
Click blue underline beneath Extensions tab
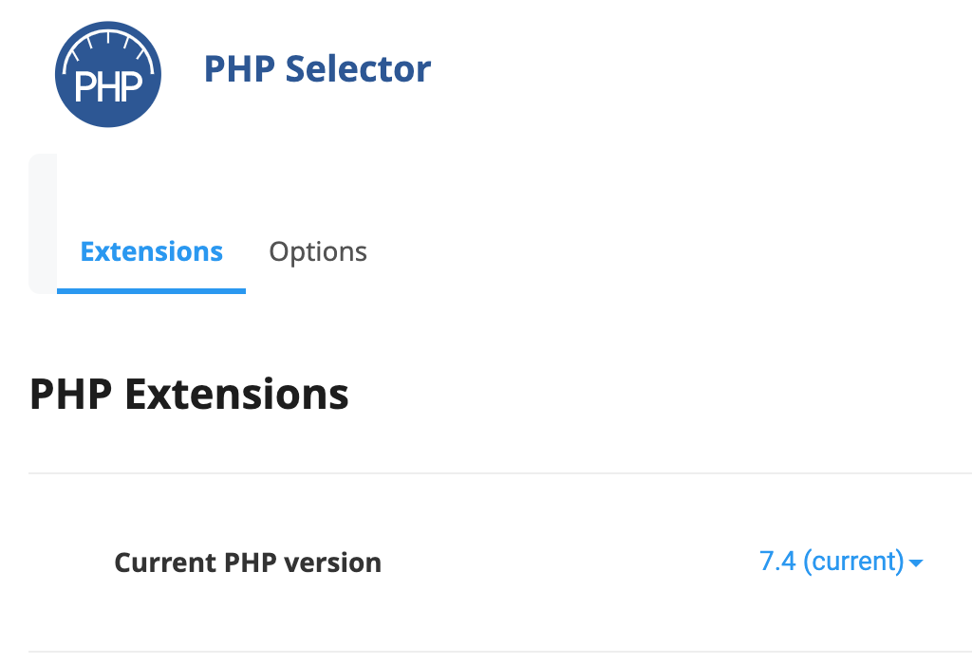(x=151, y=290)
